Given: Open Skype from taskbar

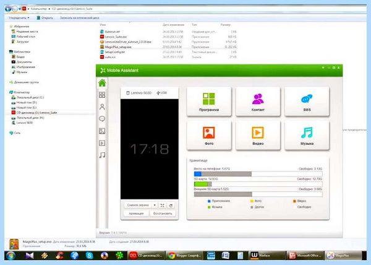Looking at the screenshot, I should click(x=90, y=256).
